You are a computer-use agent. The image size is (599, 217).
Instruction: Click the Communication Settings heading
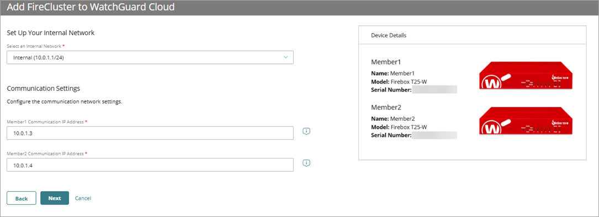(44, 89)
